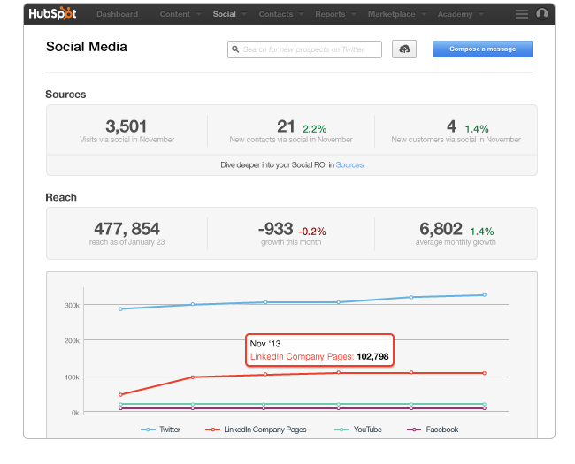Open the Sources link for Social ROI
Viewport: 575px width, 464px height.
click(x=349, y=164)
